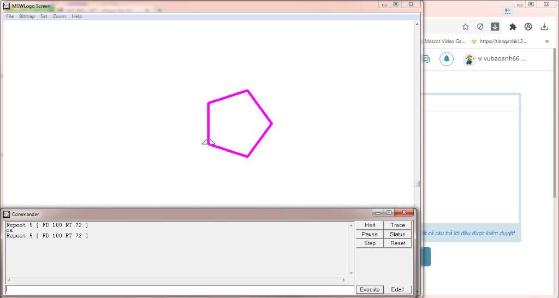Click the browser back arrow tab icon

click(x=508, y=11)
